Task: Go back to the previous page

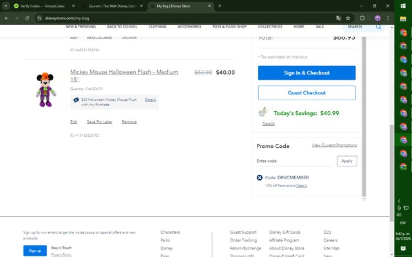Action: [x=6, y=18]
